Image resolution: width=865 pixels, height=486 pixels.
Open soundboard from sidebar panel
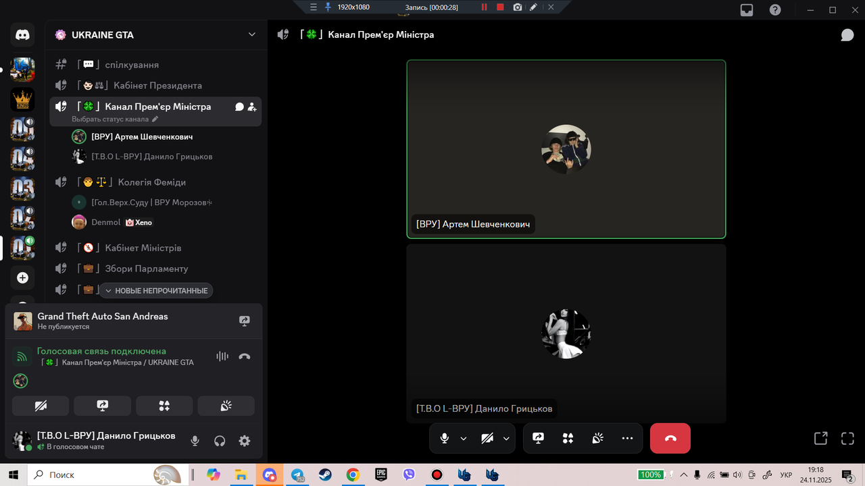click(x=226, y=406)
